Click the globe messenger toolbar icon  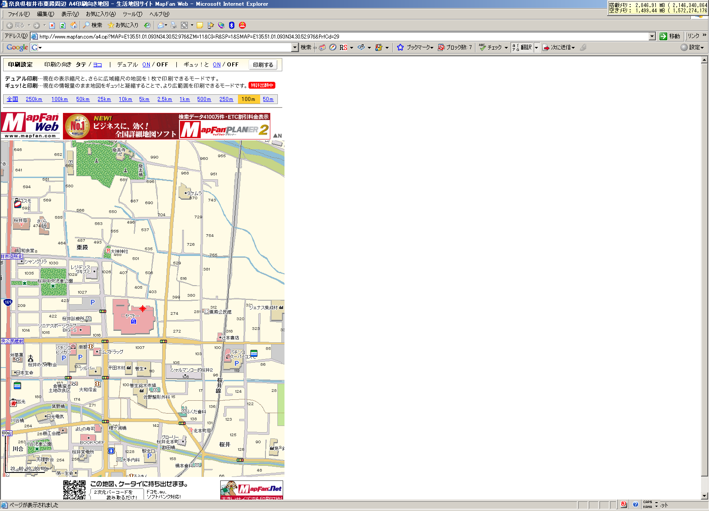pyautogui.click(x=221, y=25)
